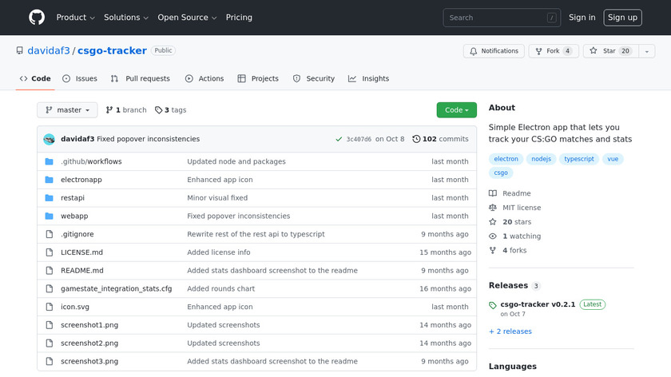Open the '+ 2 releases' link
Viewport: 671px width, 377px height.
pyautogui.click(x=510, y=331)
